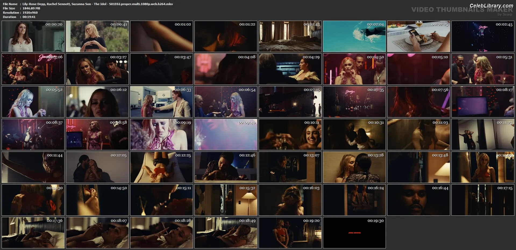Select the frame at 00:19:20

pos(290,233)
